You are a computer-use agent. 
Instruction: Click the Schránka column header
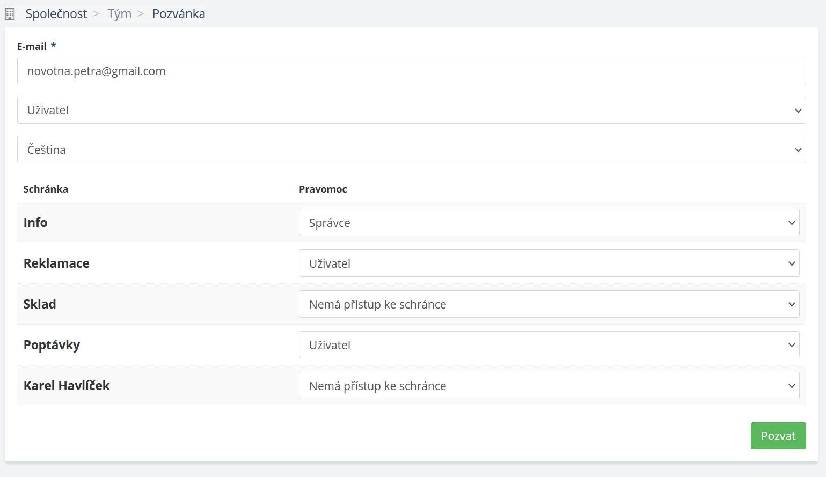coord(46,189)
